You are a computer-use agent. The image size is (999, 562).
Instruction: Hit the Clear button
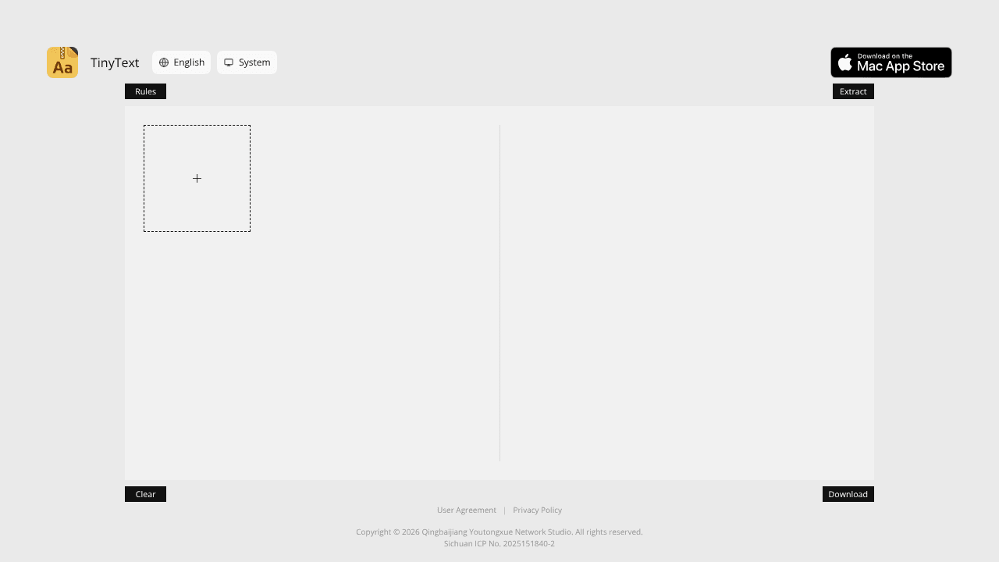click(145, 494)
